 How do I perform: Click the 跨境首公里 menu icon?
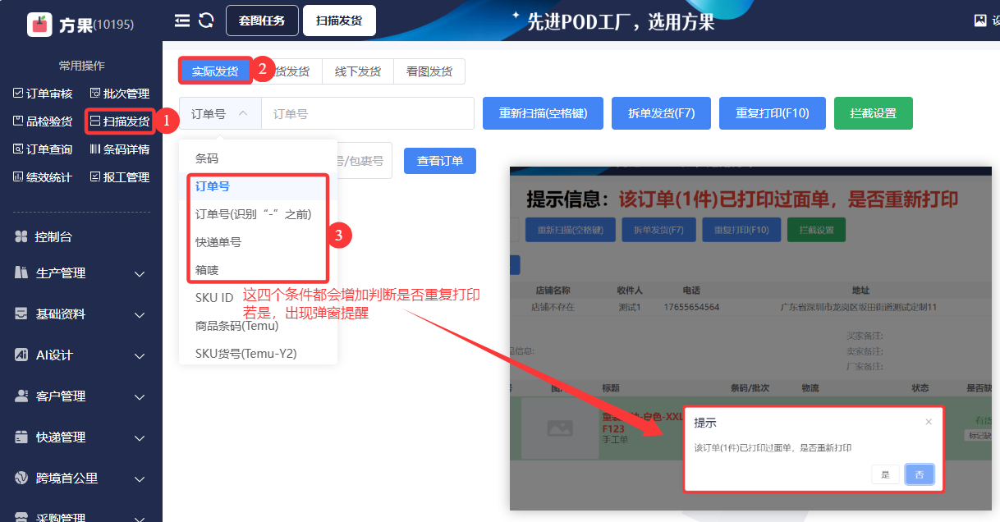tap(21, 478)
